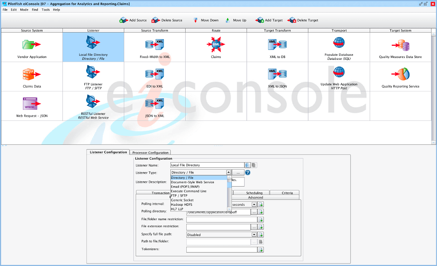This screenshot has width=437, height=266.
Task: Choose HL7 LLP from the listener type list
Action: click(199, 209)
